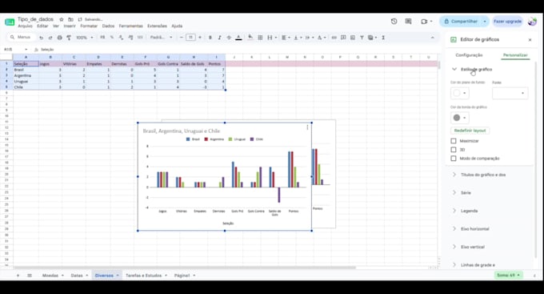The height and width of the screenshot is (294, 544).
Task: Star the Tipo_de_dados document
Action: tap(62, 19)
